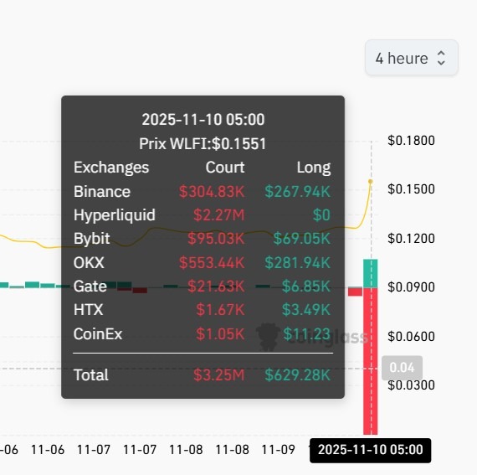Click the Binance row in tooltip
The width and height of the screenshot is (477, 475).
click(x=202, y=192)
